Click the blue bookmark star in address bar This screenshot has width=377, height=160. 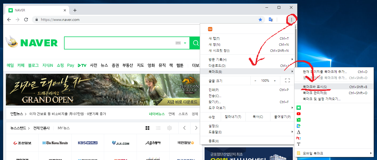point(260,20)
